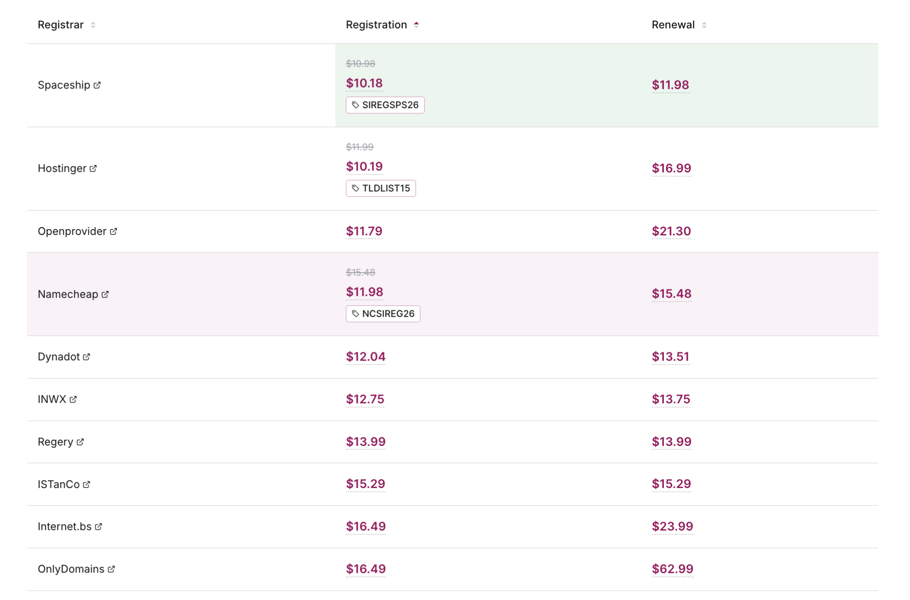Select Namecheap $11.98 registration price

(365, 292)
